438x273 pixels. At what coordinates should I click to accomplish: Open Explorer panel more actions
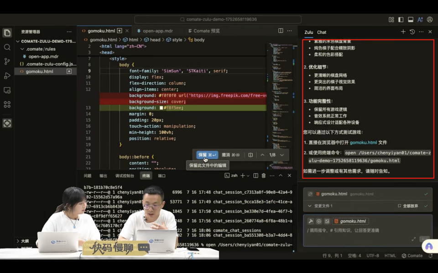pos(69,32)
